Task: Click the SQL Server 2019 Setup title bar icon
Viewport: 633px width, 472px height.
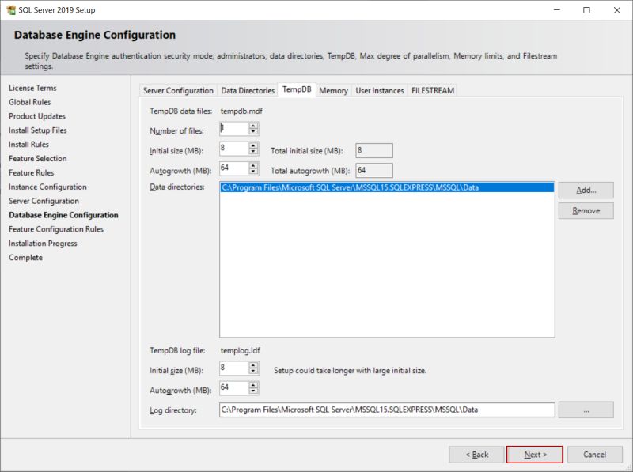Action: coord(11,10)
